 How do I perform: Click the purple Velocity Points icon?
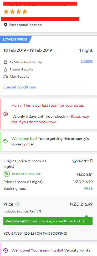6,250
